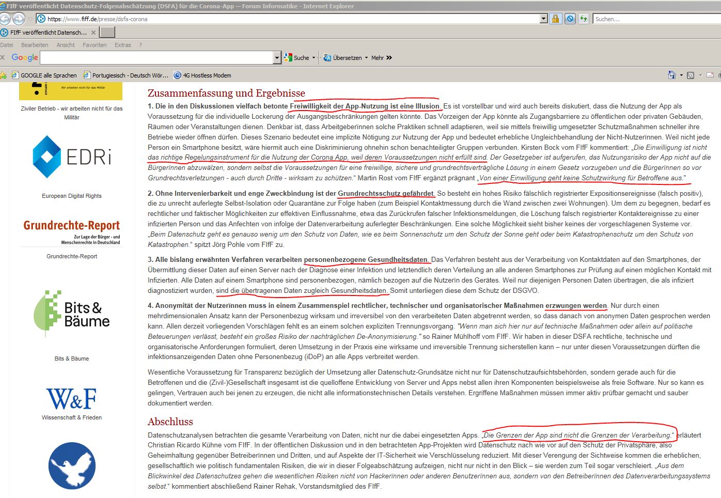The image size is (721, 498).
Task: Click the FIfF site icon in address bar
Action: coord(41,19)
